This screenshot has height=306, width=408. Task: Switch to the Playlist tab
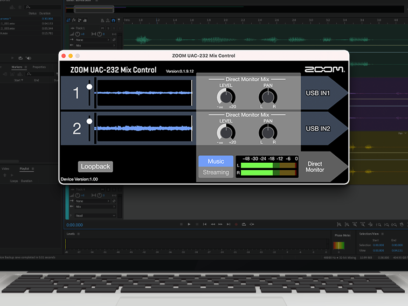24,169
